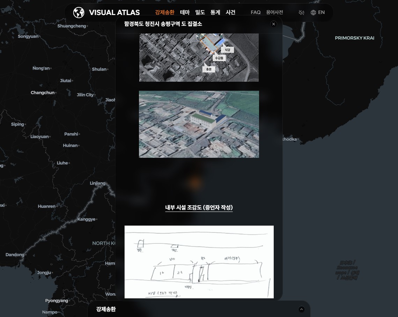Open the 강제송환 menu tab
Screen dimensions: 398x317
click(165, 12)
